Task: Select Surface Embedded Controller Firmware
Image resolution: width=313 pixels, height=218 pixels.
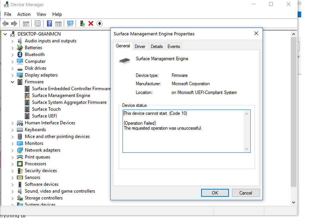Action: tap(71, 89)
